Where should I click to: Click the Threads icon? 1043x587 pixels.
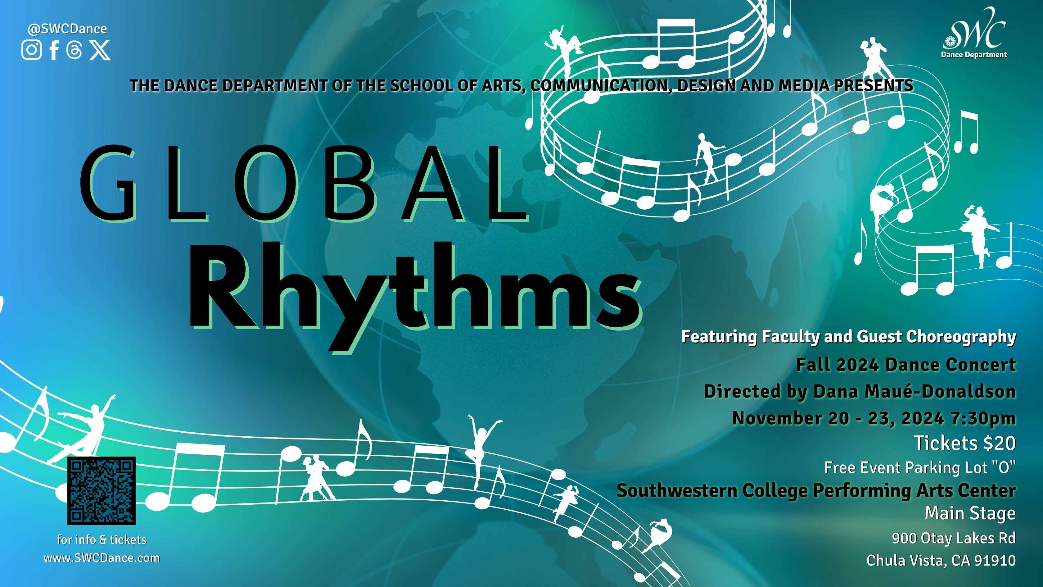[74, 50]
